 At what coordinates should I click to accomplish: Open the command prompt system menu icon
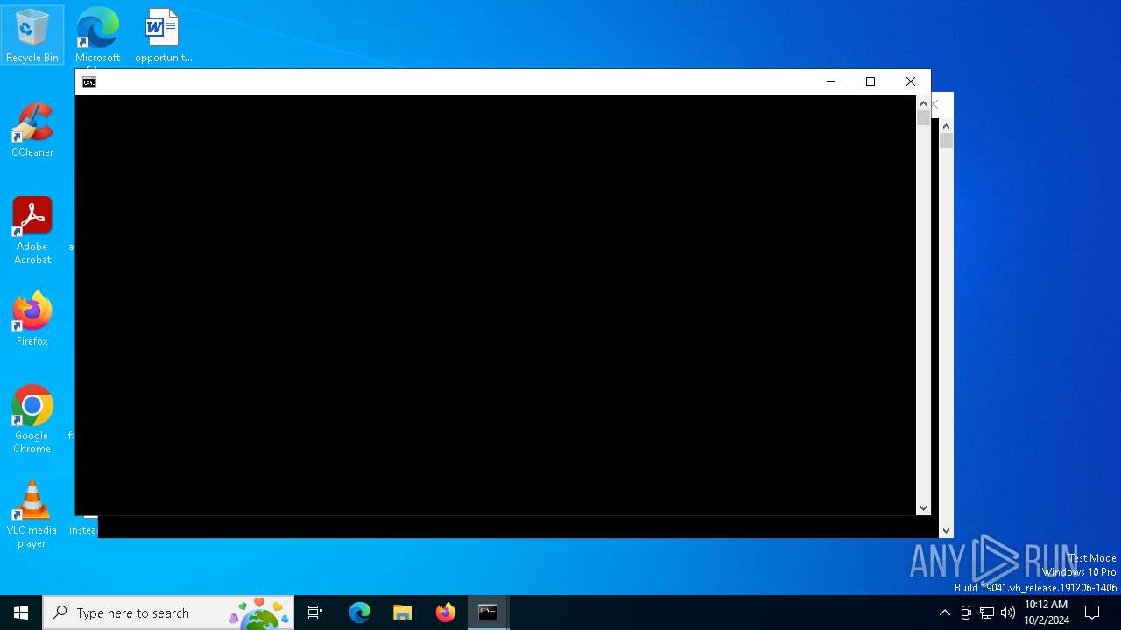tap(89, 82)
